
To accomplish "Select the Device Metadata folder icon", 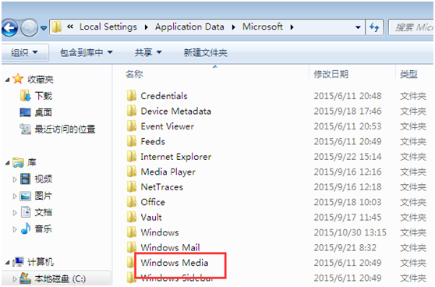I will 132,111.
